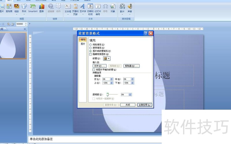Insert Clip Art (剪贴画) from the ribbon

9,8
